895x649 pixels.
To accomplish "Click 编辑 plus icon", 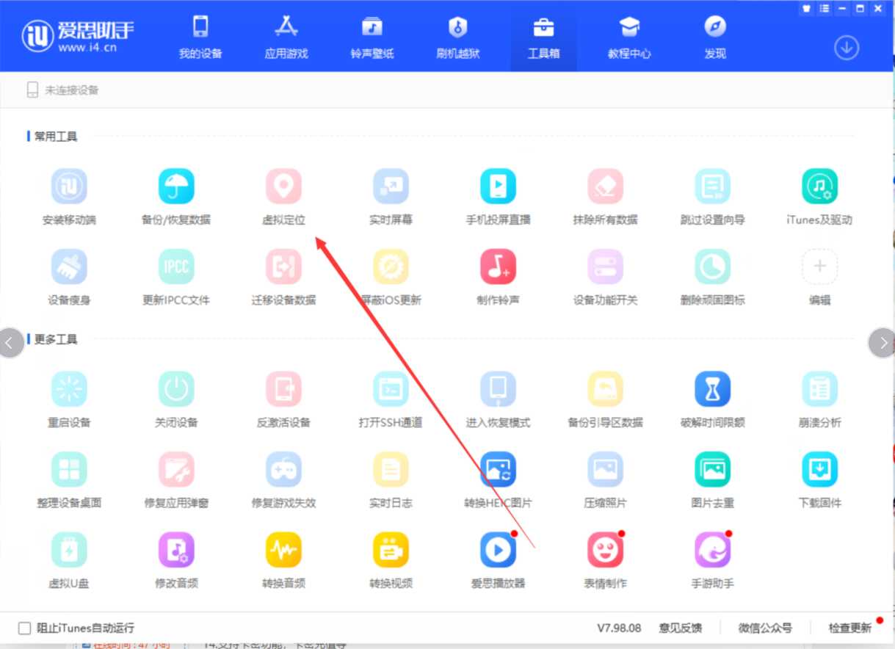I will 819,267.
